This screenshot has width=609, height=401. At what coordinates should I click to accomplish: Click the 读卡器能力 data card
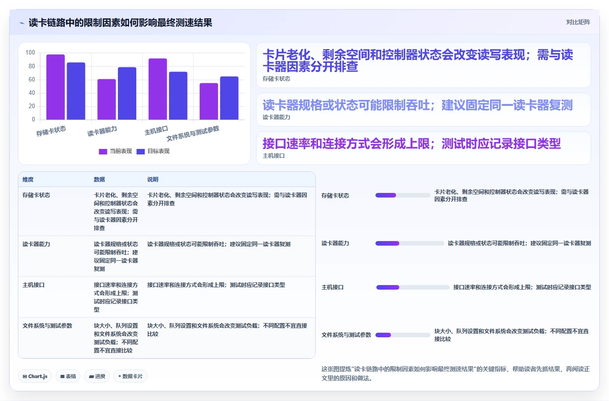coord(423,110)
